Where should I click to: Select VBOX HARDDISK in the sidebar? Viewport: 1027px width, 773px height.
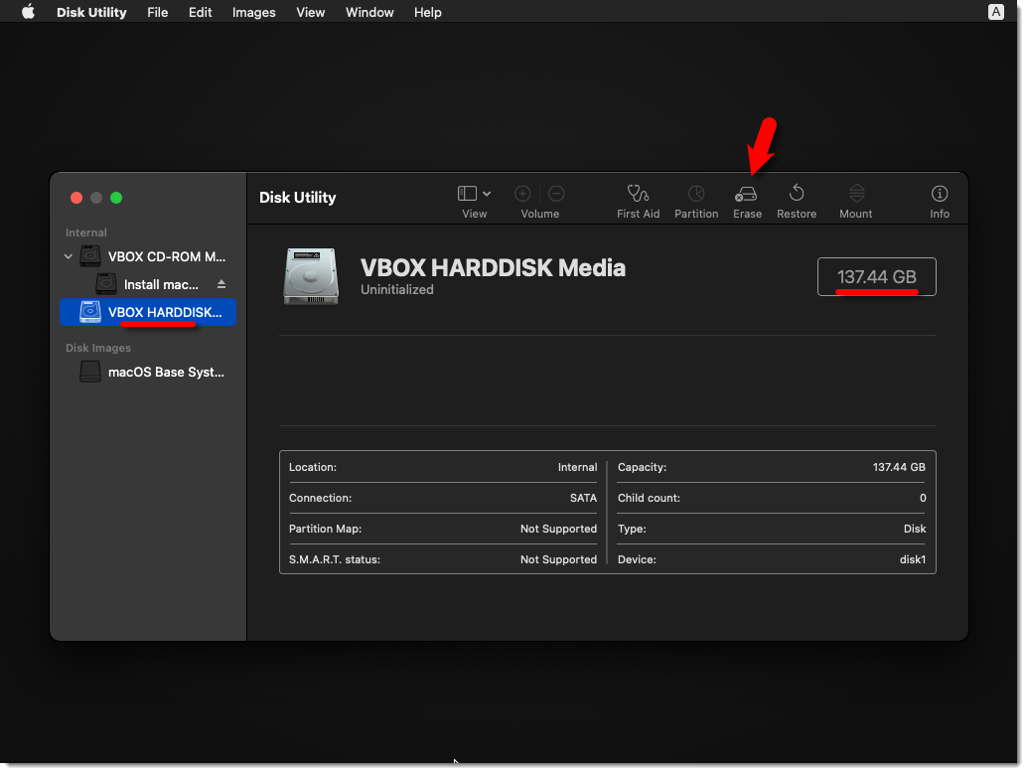[x=148, y=312]
